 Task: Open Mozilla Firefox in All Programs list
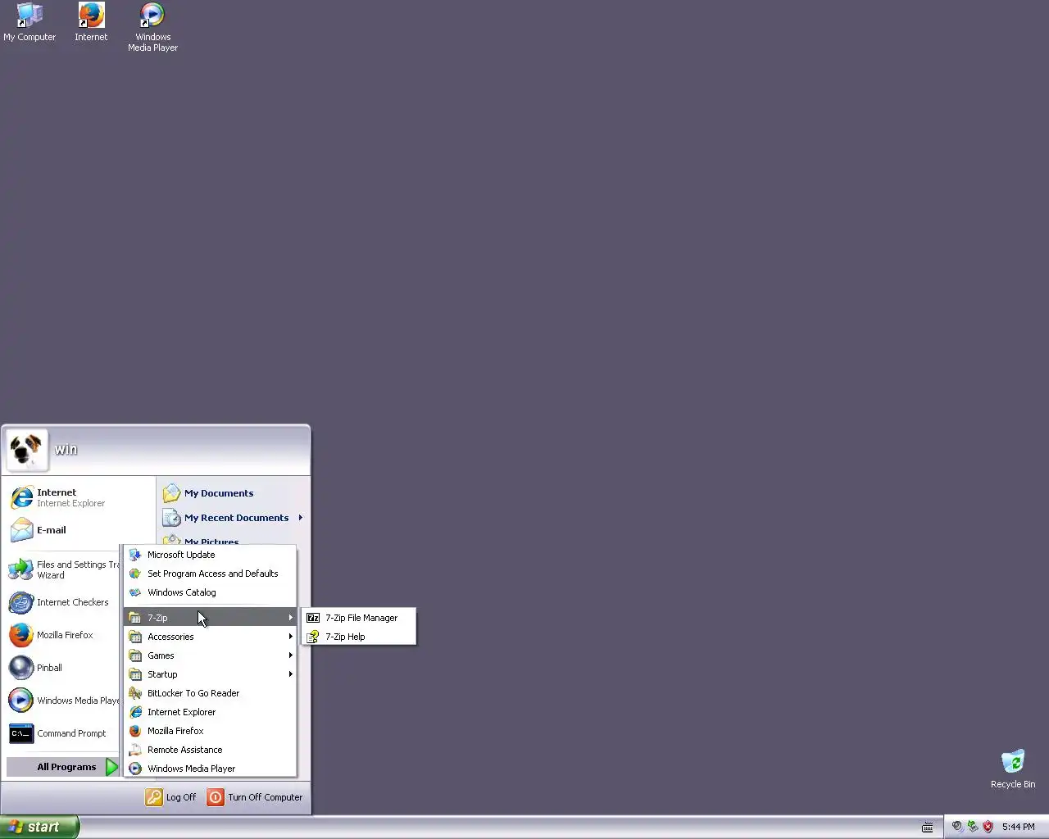click(211, 731)
